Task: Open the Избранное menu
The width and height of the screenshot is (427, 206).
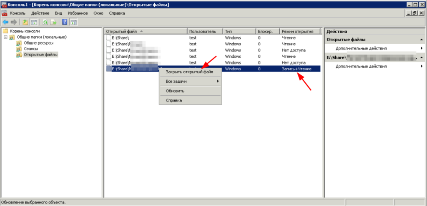Action: click(78, 13)
